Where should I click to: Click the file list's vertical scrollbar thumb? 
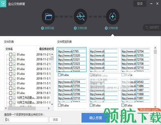pos(52,58)
